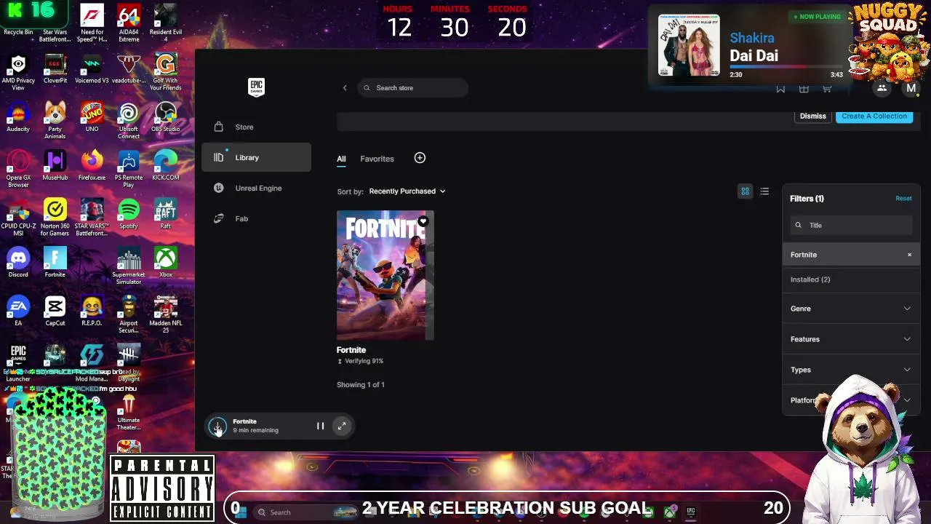The height and width of the screenshot is (524, 931).
Task: Reset the library filters
Action: coord(903,199)
